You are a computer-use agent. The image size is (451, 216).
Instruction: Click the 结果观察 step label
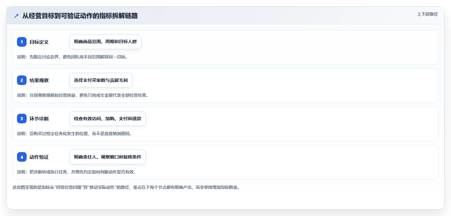pyautogui.click(x=39, y=80)
